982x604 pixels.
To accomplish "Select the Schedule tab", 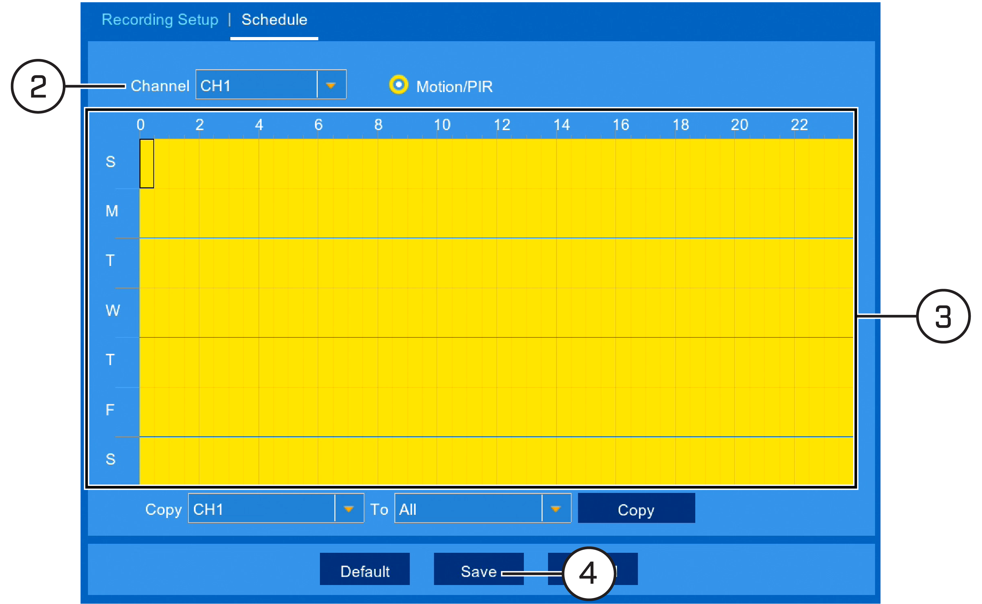I will [x=274, y=20].
